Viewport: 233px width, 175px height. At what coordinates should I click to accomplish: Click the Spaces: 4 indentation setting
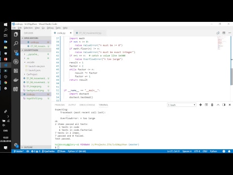click(187, 151)
